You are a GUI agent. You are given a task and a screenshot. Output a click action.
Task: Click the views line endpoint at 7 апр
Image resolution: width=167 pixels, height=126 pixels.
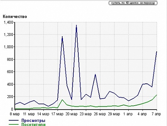click(x=157, y=52)
